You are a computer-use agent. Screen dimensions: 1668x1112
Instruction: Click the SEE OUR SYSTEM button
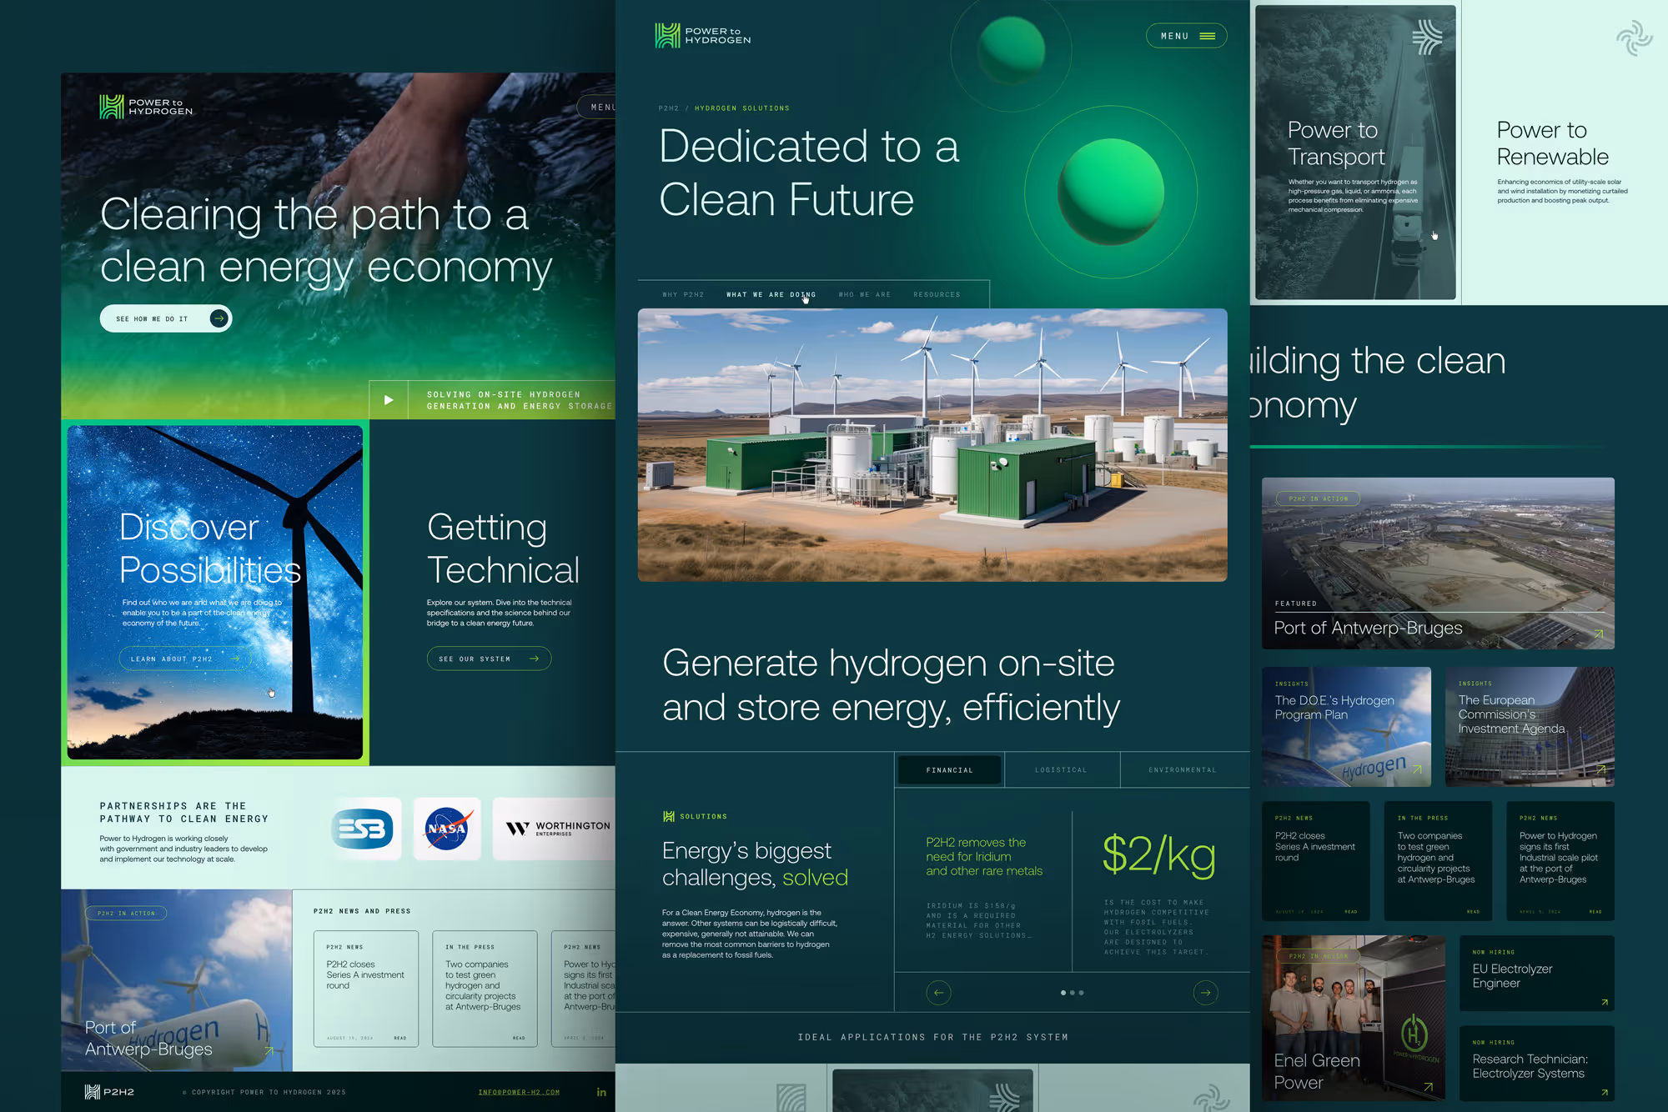click(489, 658)
